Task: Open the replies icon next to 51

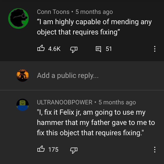Action: (x=98, y=49)
